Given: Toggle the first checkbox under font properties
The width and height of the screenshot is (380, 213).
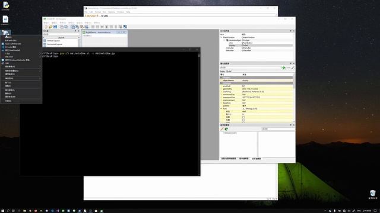Looking at the screenshot, I should coord(243,117).
